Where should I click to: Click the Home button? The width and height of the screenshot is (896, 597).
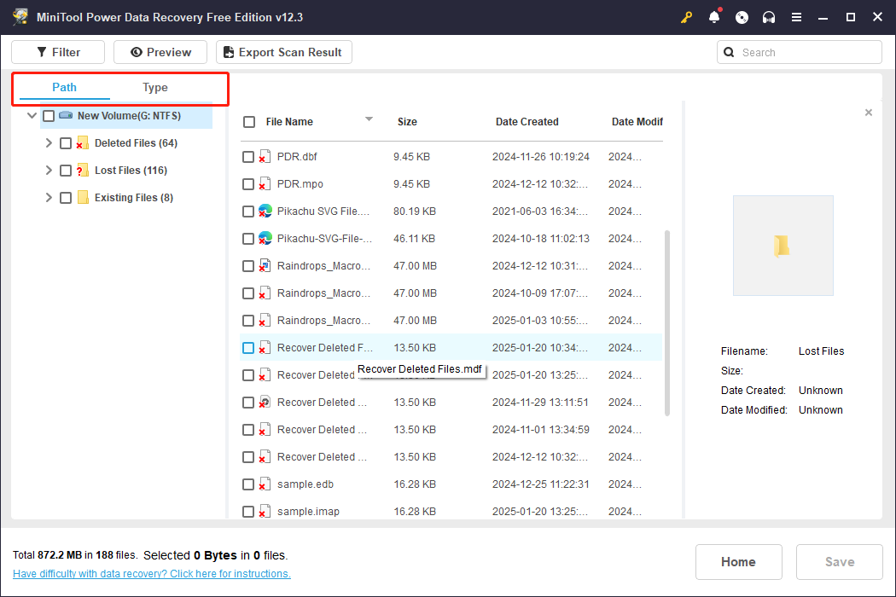(738, 561)
